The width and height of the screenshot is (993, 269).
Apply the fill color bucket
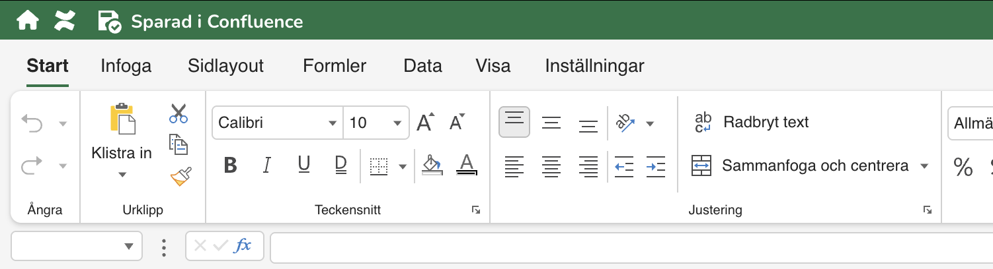(x=431, y=165)
